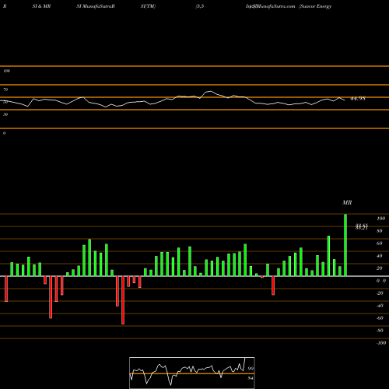Click the mini overview chart at the bottom
Viewport: 389px width, 389px height.
[x=192, y=373]
